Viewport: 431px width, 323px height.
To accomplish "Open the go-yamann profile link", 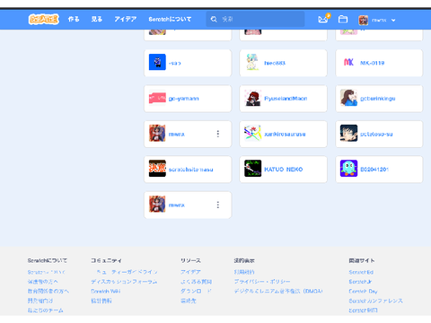I will pos(183,99).
